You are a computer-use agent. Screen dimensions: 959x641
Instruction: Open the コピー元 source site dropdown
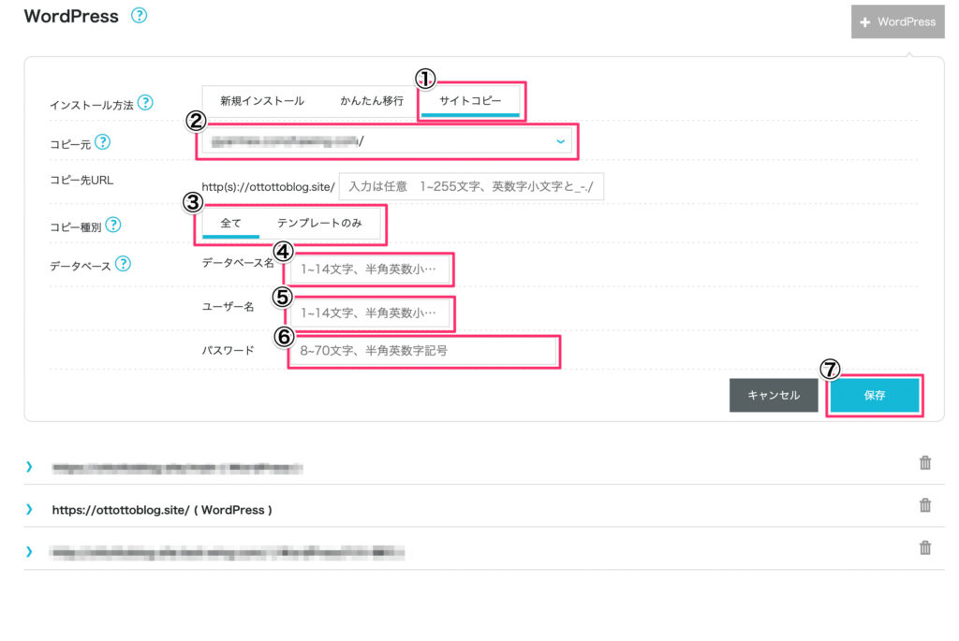click(x=387, y=141)
